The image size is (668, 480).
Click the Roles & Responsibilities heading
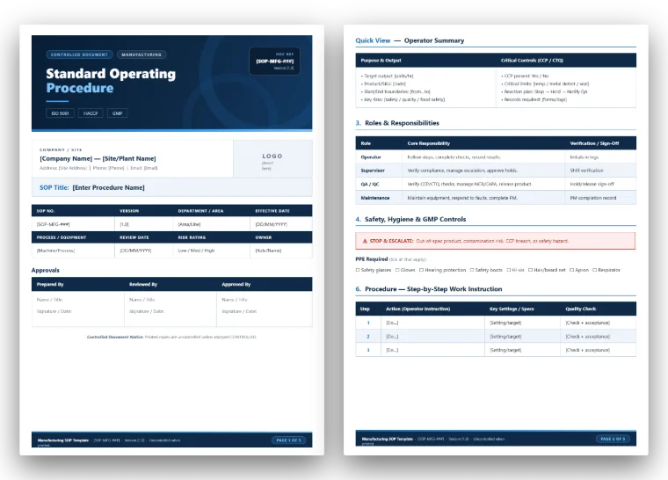[402, 123]
